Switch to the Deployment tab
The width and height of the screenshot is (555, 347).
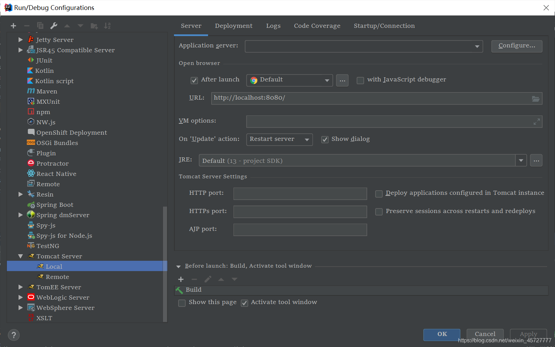[233, 26]
